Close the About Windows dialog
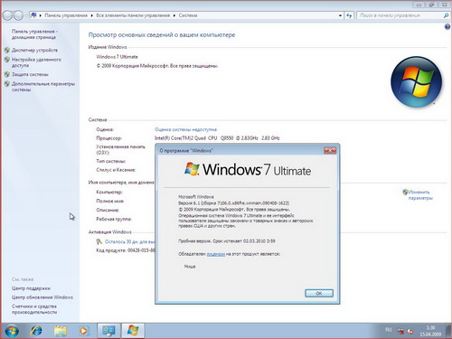The image size is (452, 339). pos(330,150)
